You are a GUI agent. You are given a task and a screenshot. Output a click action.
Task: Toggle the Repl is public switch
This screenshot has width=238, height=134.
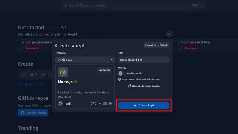tap(122, 74)
